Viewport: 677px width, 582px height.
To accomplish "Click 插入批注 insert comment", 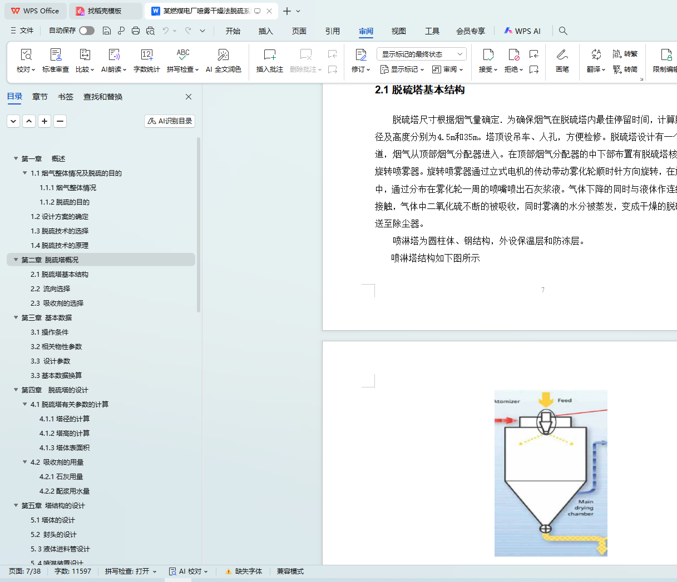I will [269, 61].
